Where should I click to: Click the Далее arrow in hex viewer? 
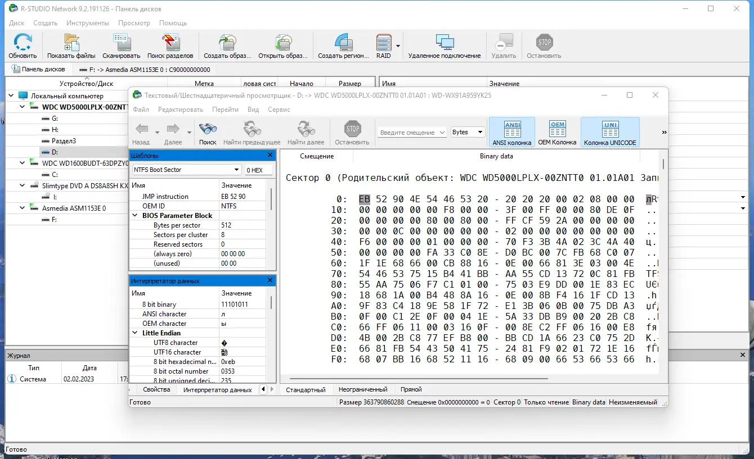[x=173, y=129]
